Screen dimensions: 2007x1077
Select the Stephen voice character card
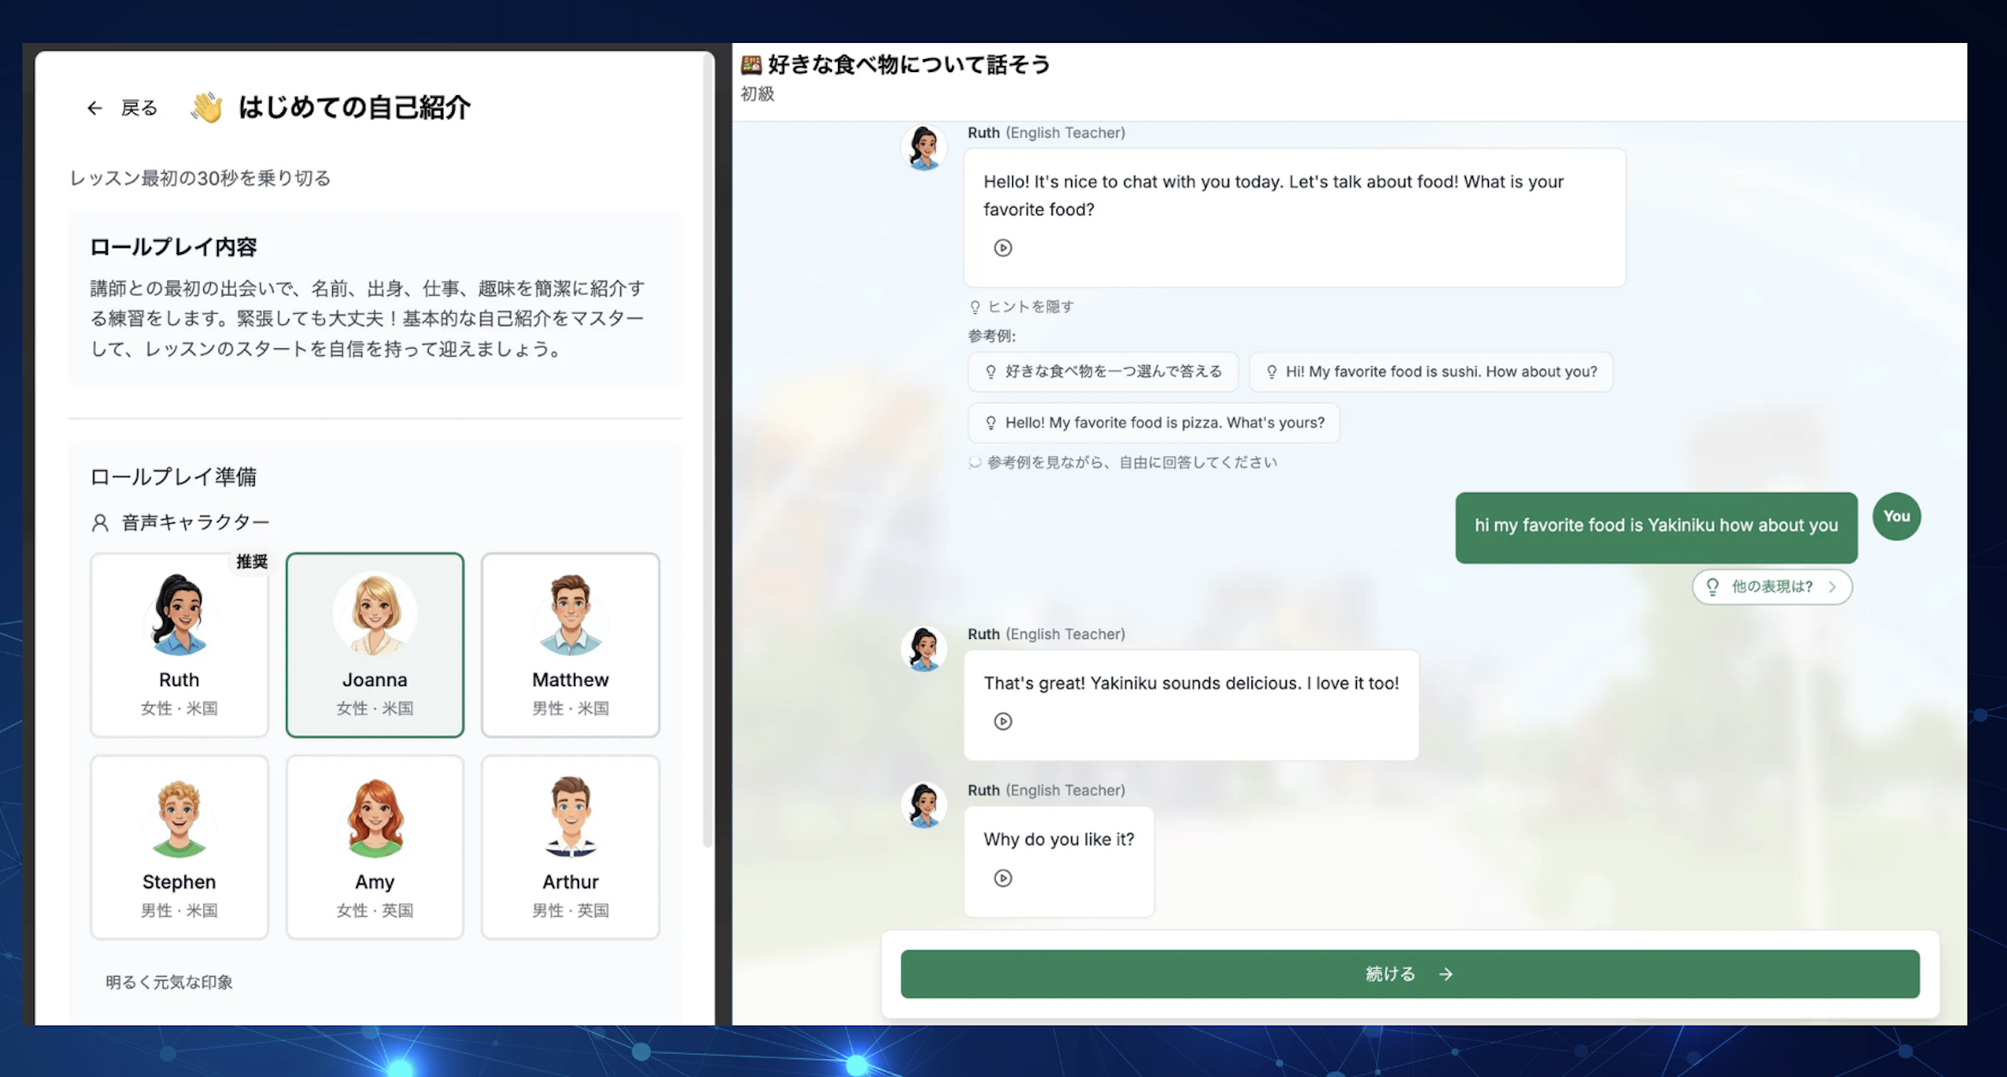(x=179, y=847)
